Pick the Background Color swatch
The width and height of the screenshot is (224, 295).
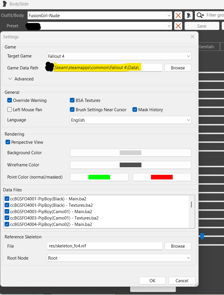(130, 153)
